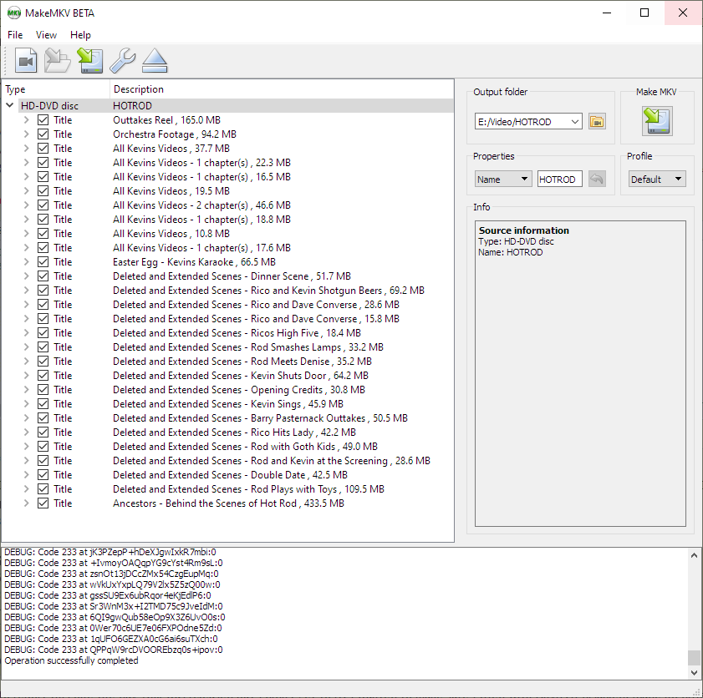This screenshot has height=698, width=703.
Task: Open the Profile Default dropdown
Action: (656, 180)
